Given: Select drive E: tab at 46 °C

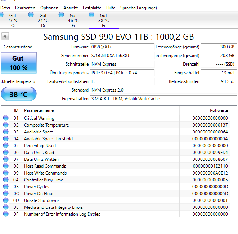Looking at the screenshot, I should pos(73,20).
